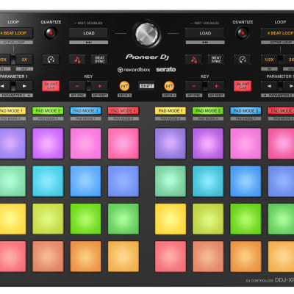Toggle the left deck slip mode icon button

point(51,60)
